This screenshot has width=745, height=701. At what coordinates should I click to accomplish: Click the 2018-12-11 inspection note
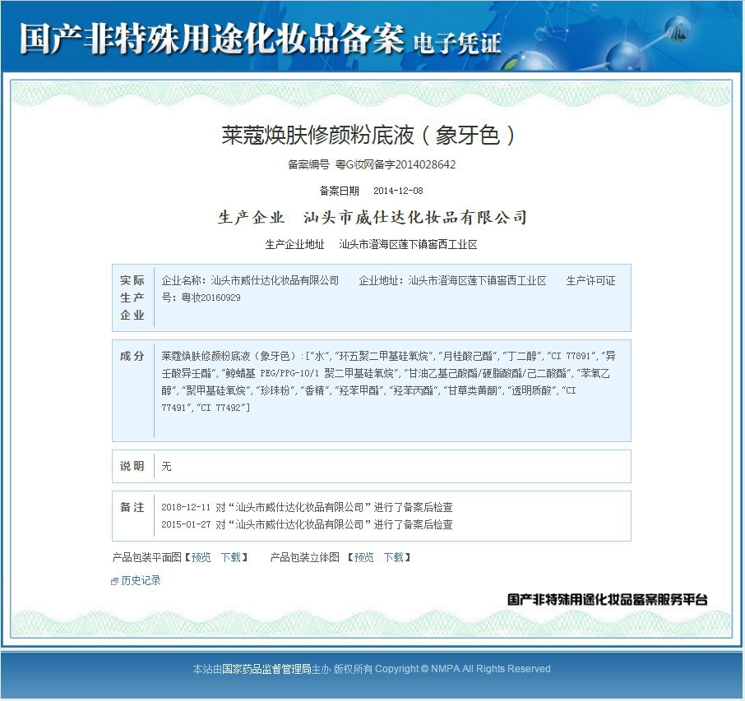point(307,507)
